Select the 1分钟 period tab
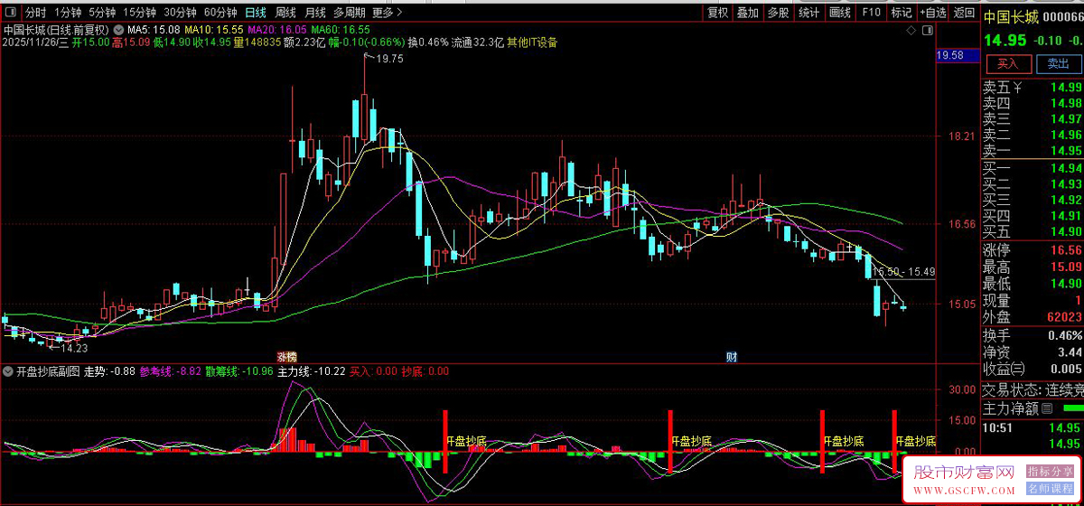 coord(69,13)
